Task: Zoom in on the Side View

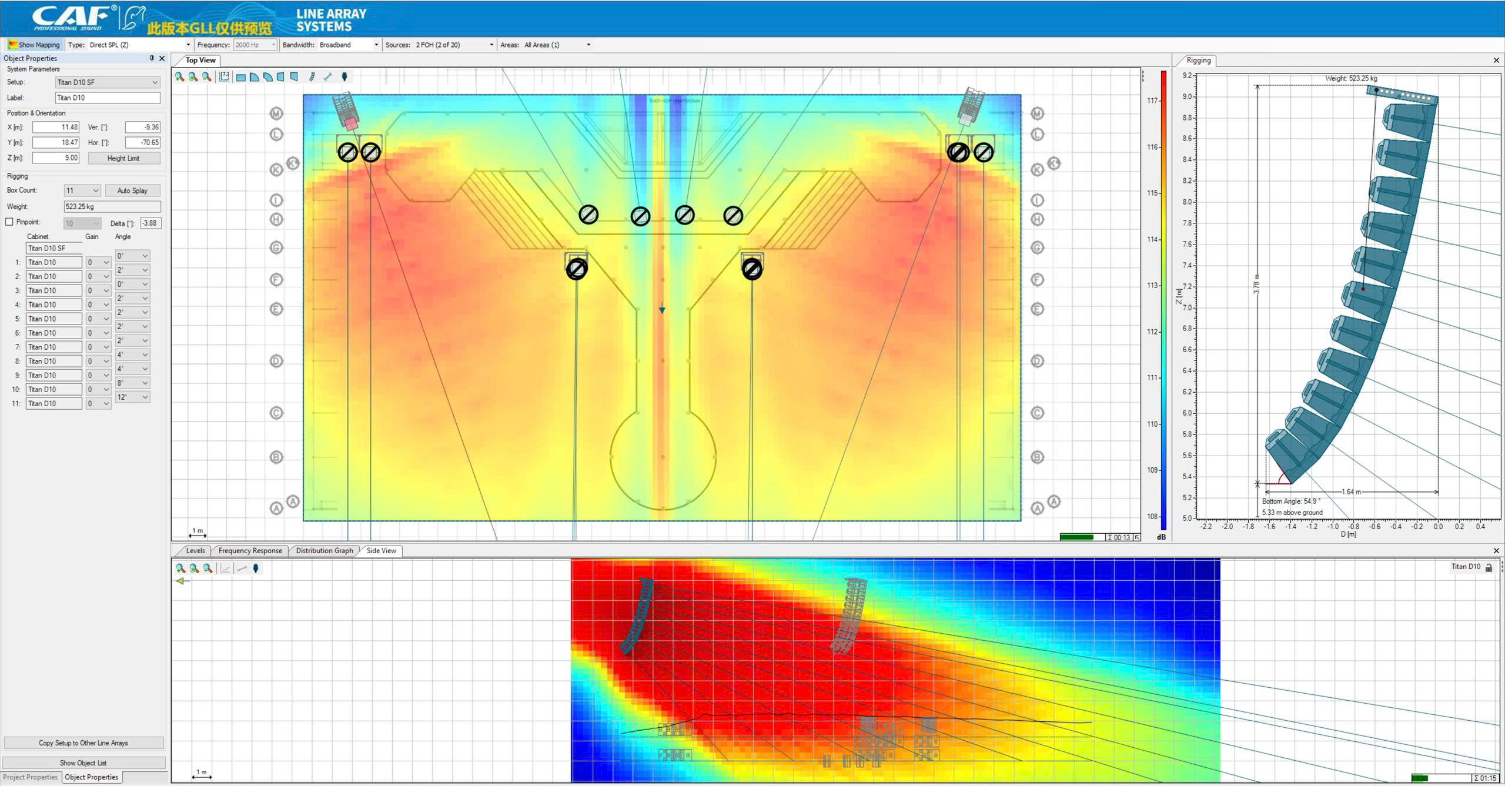Action: 180,568
